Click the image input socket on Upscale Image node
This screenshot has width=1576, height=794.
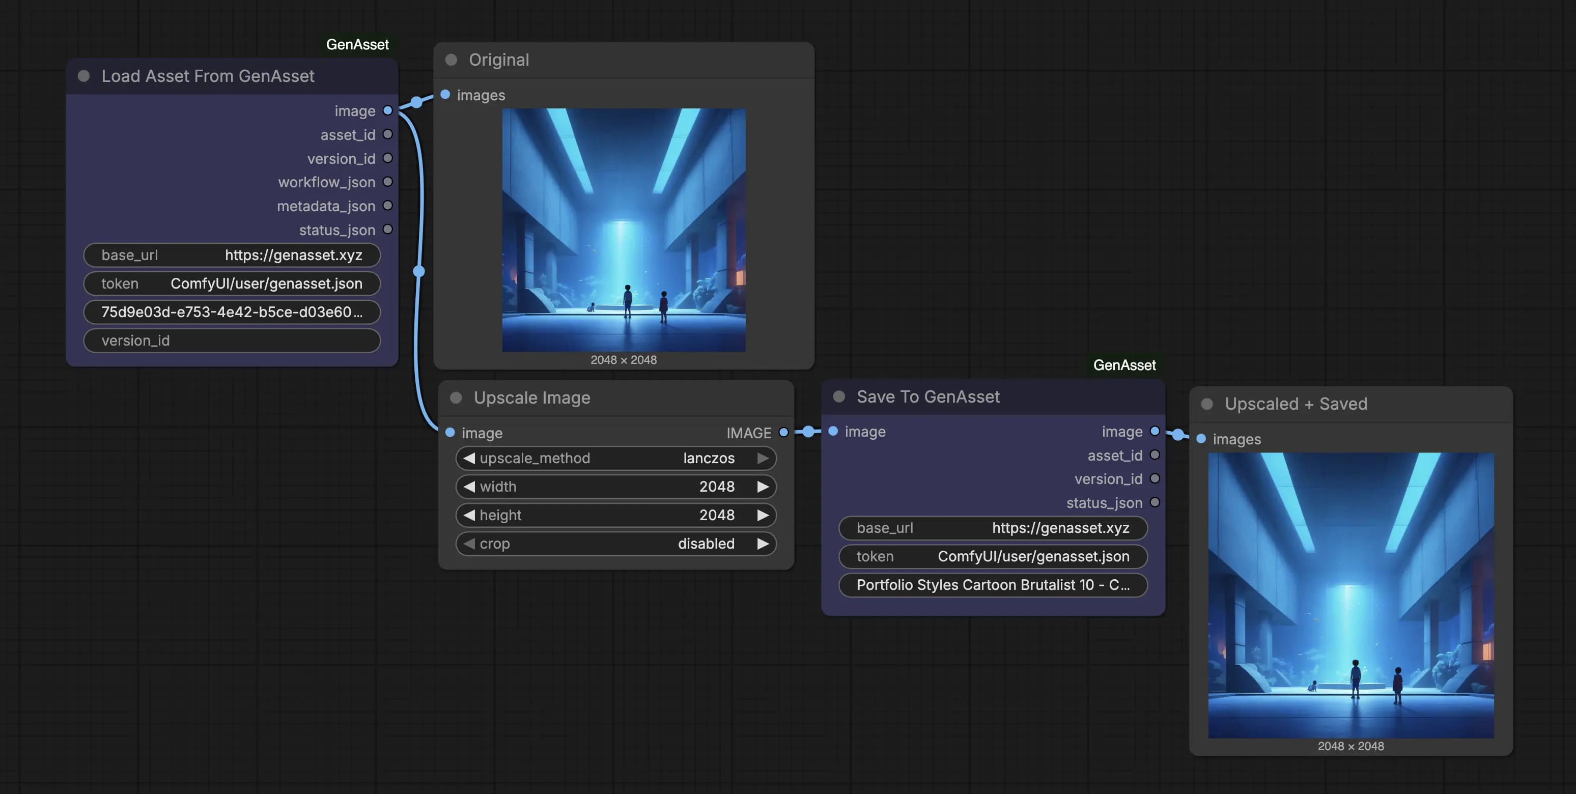point(451,433)
